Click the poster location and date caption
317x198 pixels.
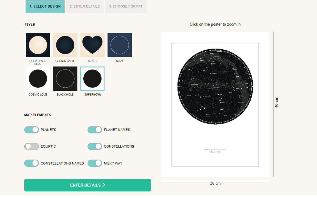click(215, 151)
